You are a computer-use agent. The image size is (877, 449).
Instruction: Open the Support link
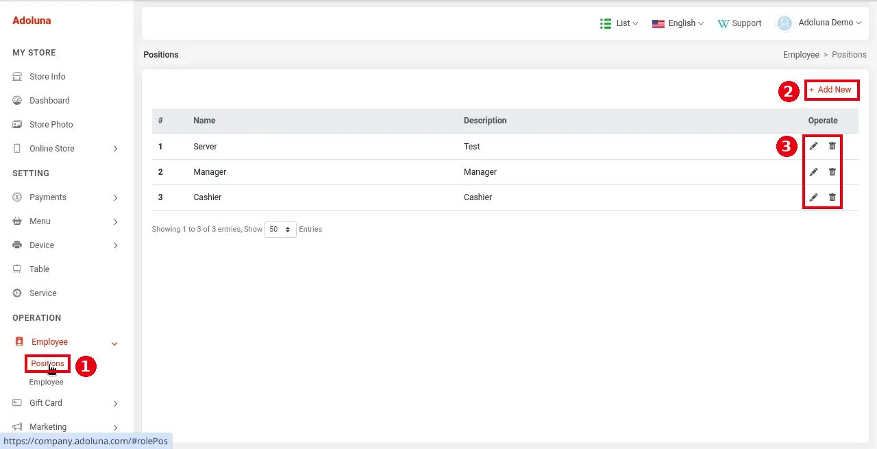pos(739,23)
